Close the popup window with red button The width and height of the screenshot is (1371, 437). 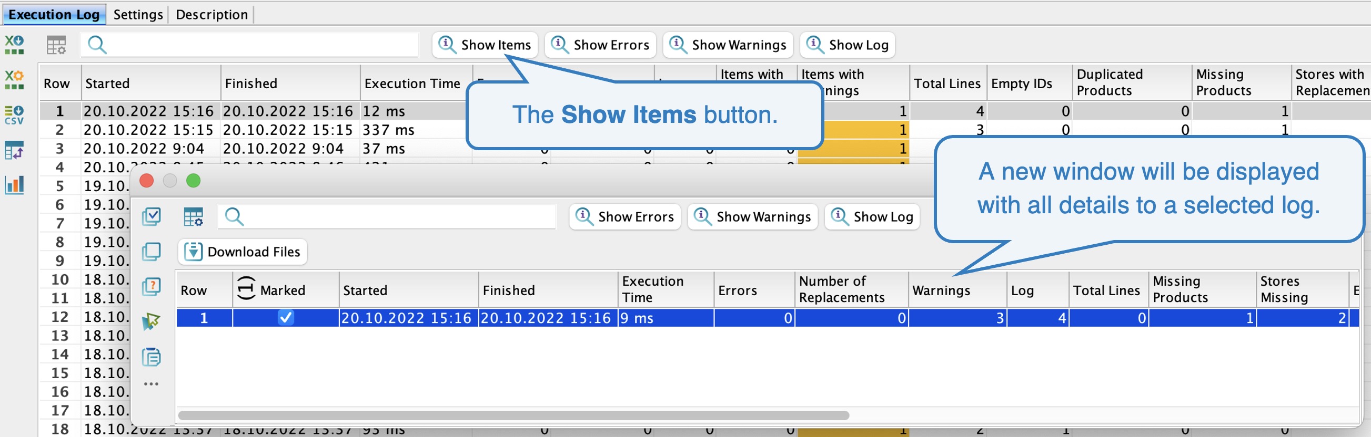point(147,181)
